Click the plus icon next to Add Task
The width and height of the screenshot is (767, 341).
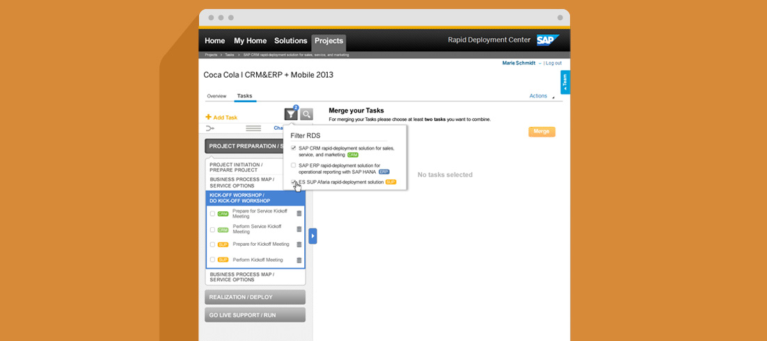pos(208,117)
